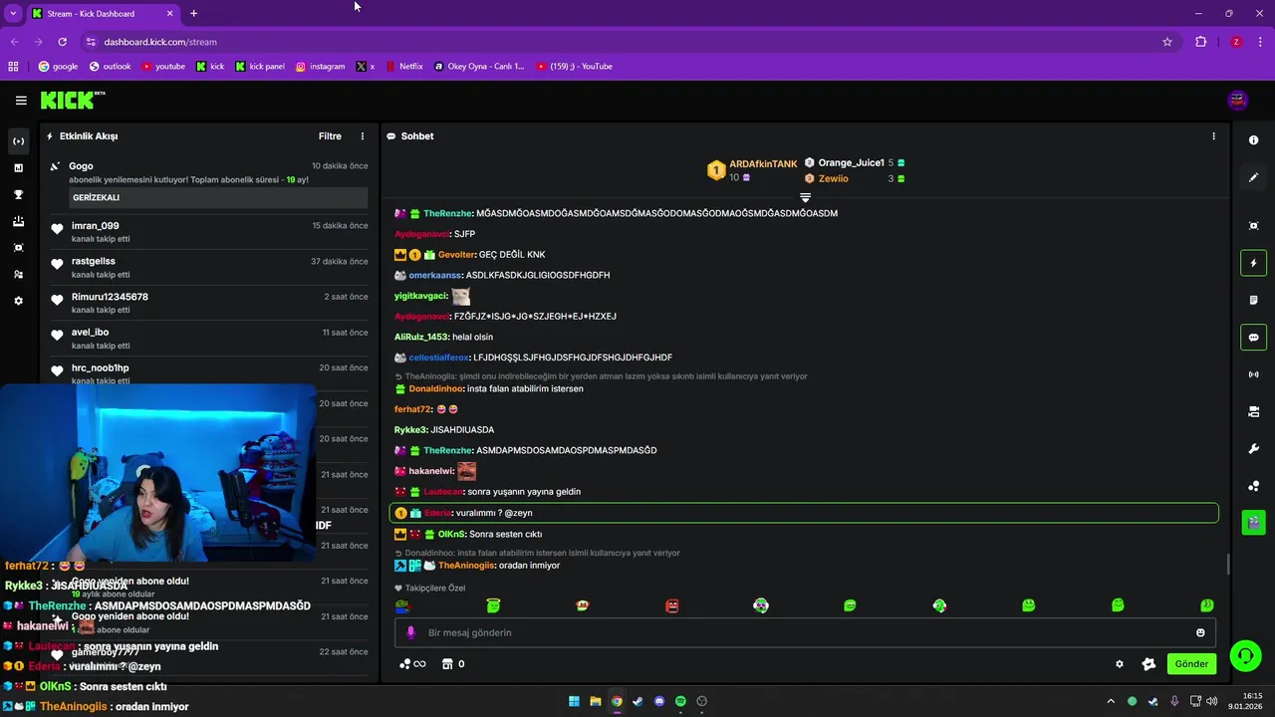Image resolution: width=1275 pixels, height=717 pixels.
Task: Click the purple microphone icon in message box
Action: click(x=410, y=632)
